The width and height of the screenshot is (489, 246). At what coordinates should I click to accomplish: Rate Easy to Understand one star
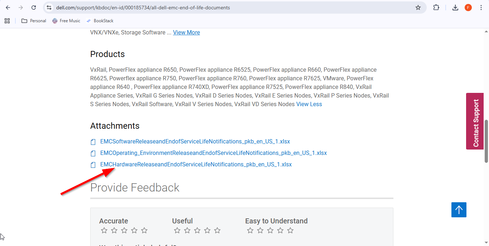point(250,231)
